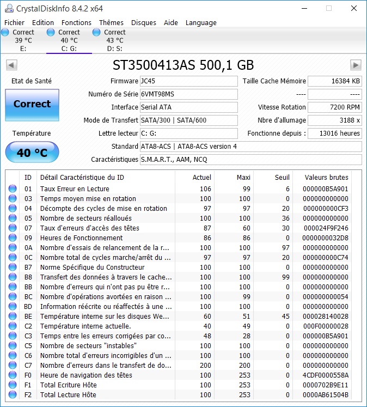Switch to disk D: S: at 43 °C
The image size is (367, 407).
(x=115, y=40)
